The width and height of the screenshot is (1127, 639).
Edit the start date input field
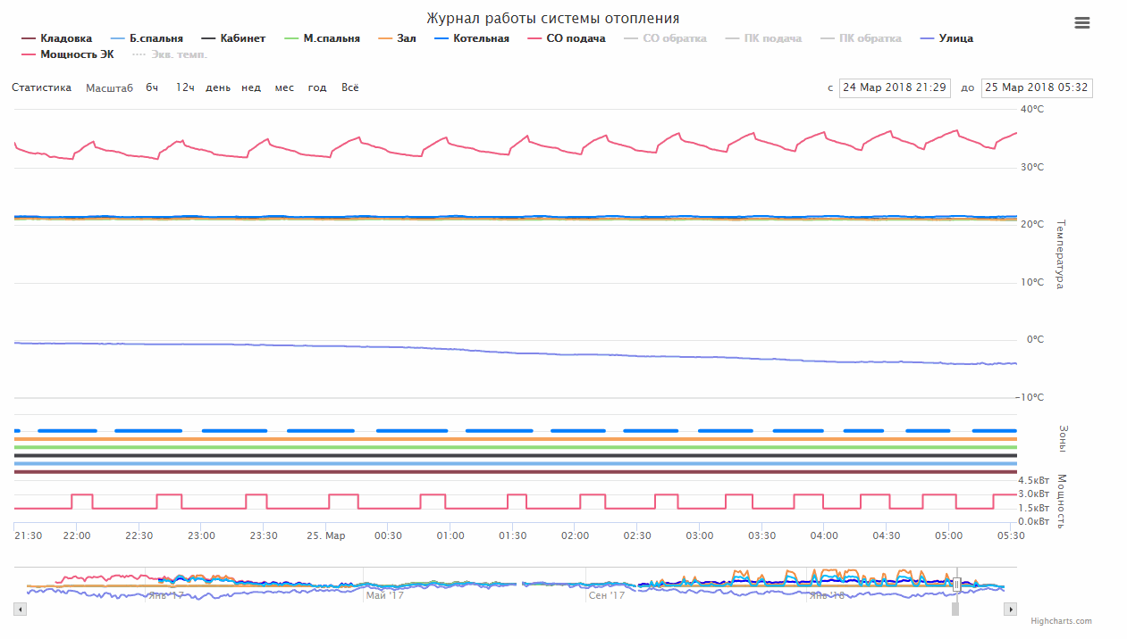click(x=894, y=87)
